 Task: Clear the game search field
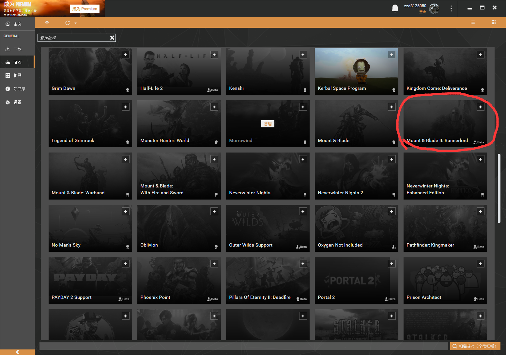click(x=112, y=38)
